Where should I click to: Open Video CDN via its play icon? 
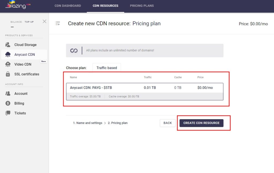coord(7,64)
